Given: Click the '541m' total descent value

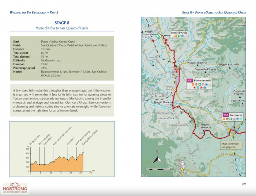Looking at the screenshot, I should (45, 57).
